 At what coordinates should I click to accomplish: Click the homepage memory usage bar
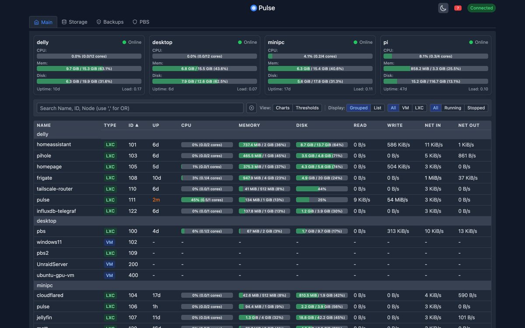(264, 167)
